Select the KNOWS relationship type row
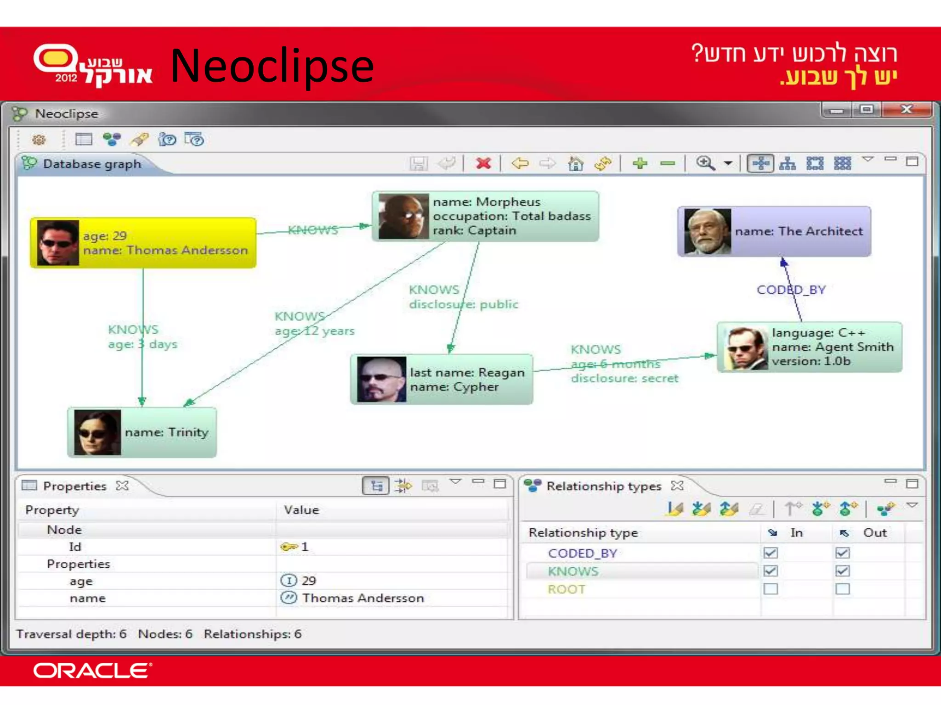The image size is (941, 705). coord(642,571)
